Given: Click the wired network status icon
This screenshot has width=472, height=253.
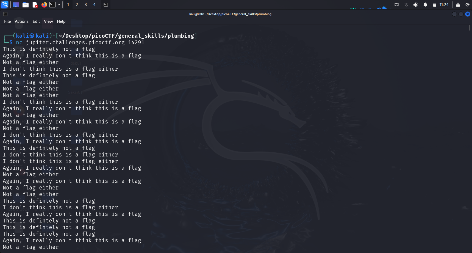Looking at the screenshot, I should pyautogui.click(x=396, y=5).
